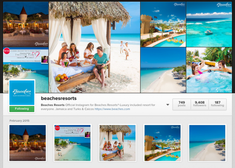
Task: Expand the profile options dropdown arrow
Action: pyautogui.click(x=168, y=105)
